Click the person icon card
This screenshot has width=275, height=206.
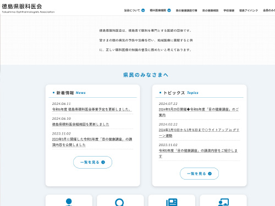coord(69,201)
